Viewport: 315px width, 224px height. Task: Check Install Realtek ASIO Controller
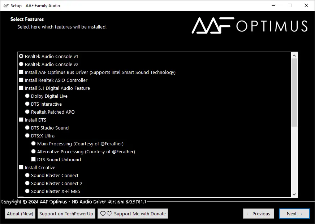pos(21,80)
